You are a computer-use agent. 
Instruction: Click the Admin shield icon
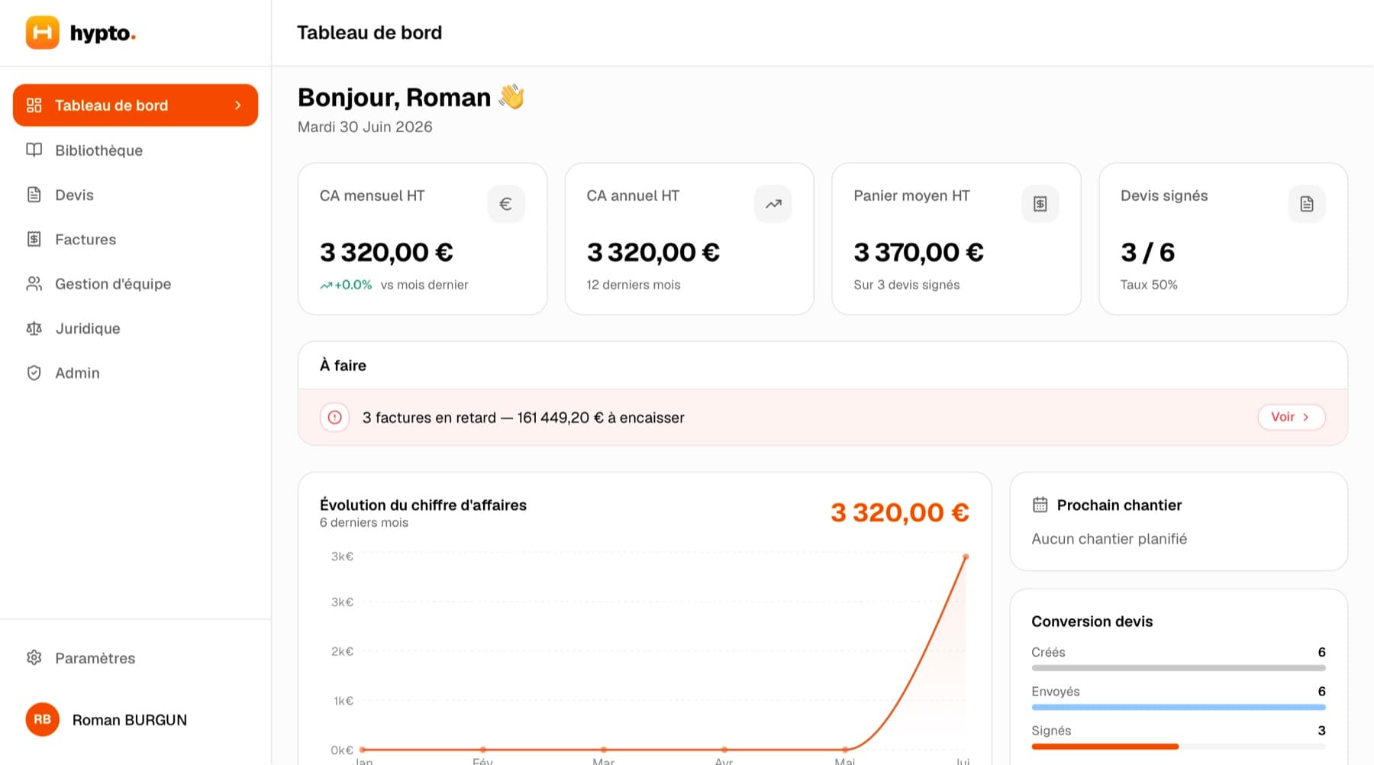click(34, 373)
